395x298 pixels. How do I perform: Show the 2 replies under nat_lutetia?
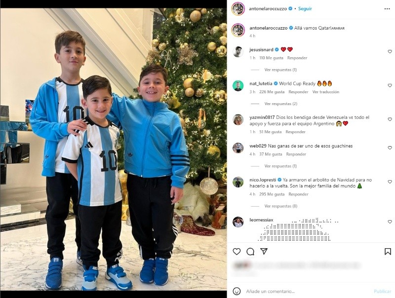tap(280, 104)
